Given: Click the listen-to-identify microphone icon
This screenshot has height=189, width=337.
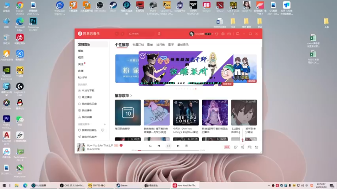Looking at the screenshot, I should click(159, 34).
